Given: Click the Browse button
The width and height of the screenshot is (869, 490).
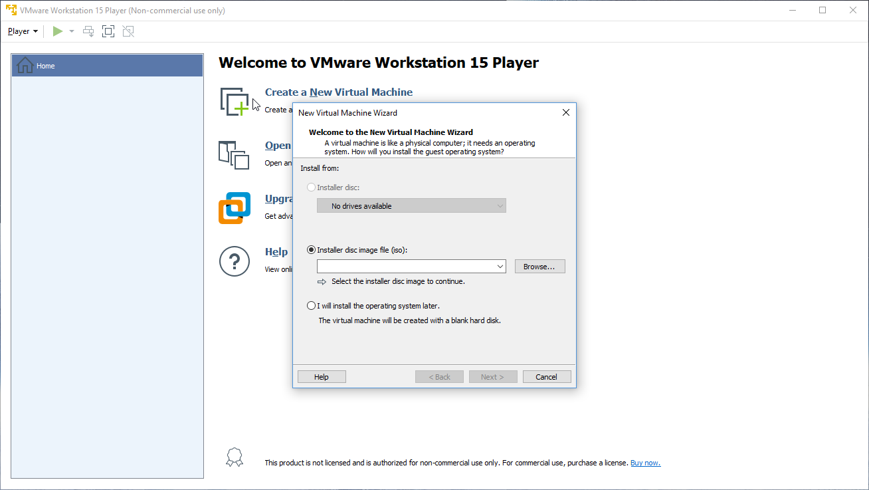Looking at the screenshot, I should [x=539, y=267].
